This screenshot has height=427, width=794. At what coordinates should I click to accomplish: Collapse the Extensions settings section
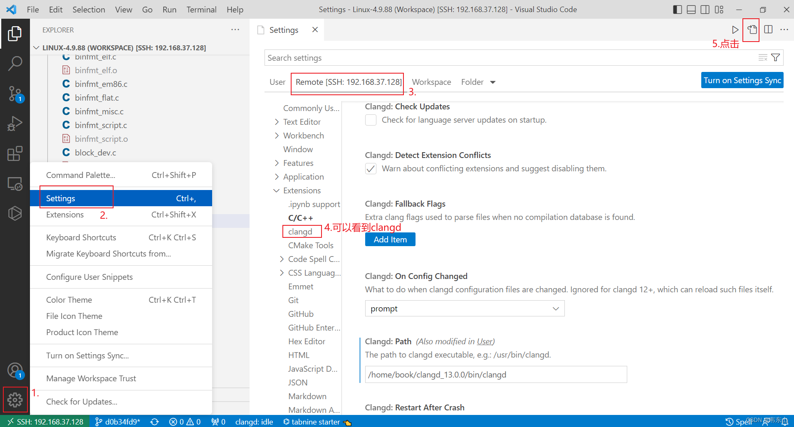(277, 190)
